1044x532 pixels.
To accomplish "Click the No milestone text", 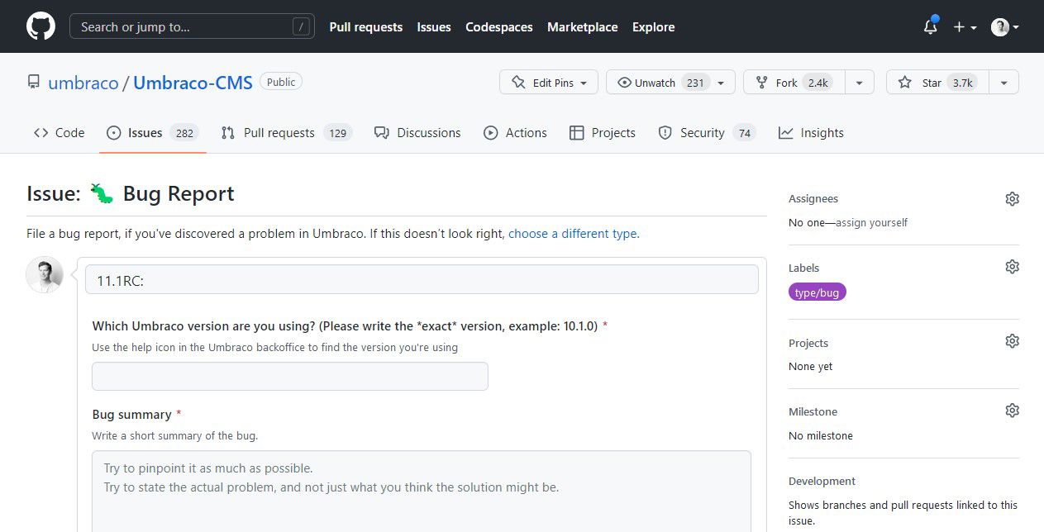I will pyautogui.click(x=821, y=435).
